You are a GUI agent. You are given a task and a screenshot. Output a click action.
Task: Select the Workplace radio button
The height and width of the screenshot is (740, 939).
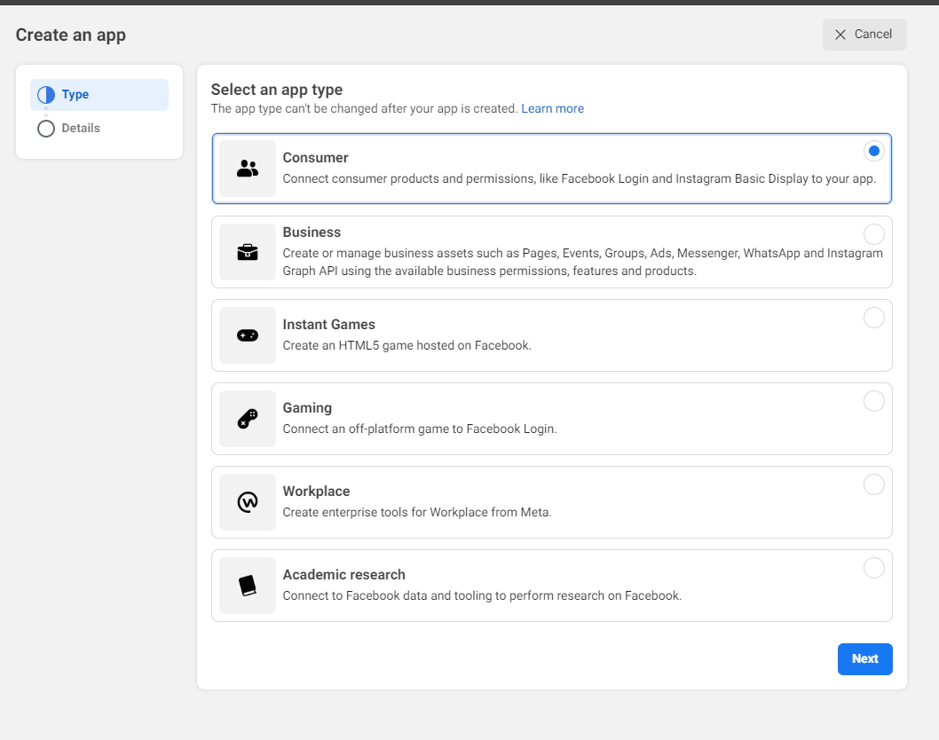pyautogui.click(x=873, y=484)
